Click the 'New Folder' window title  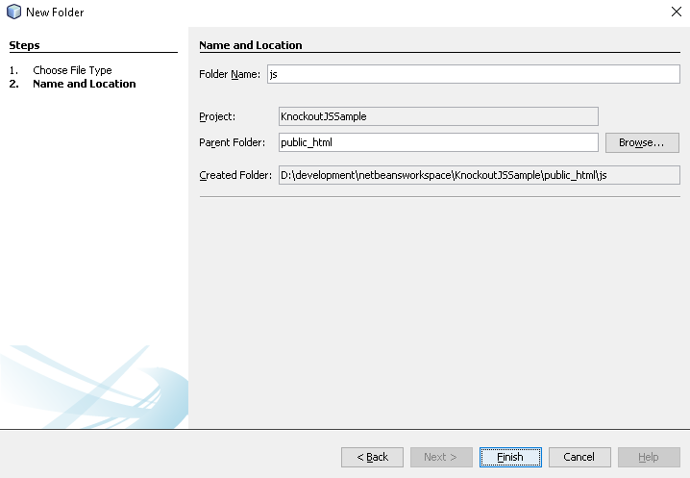55,13
